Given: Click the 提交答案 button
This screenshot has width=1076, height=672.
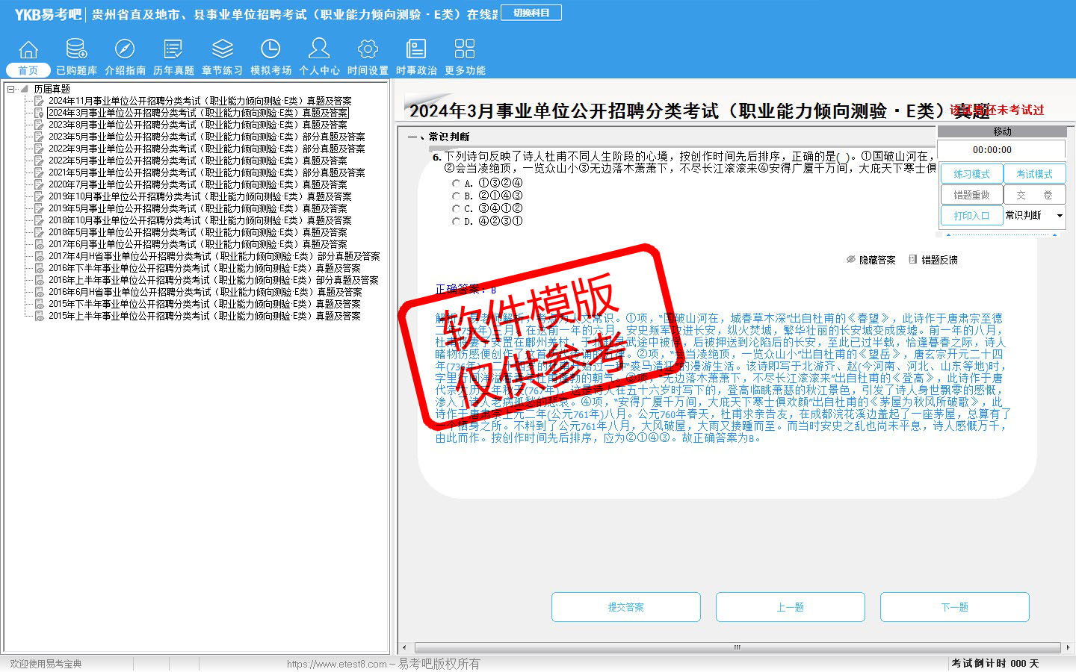Looking at the screenshot, I should tap(625, 607).
